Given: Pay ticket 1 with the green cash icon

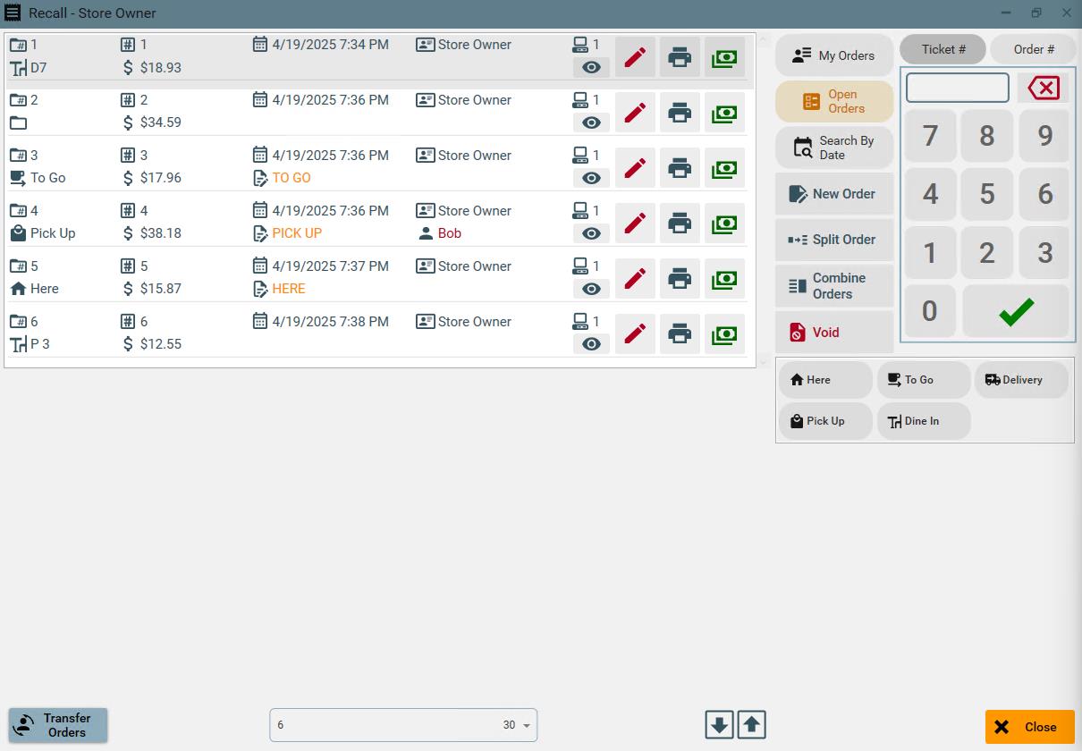Looking at the screenshot, I should (724, 57).
